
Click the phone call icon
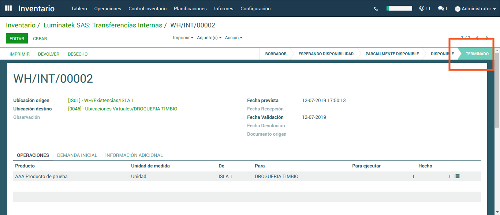[376, 9]
